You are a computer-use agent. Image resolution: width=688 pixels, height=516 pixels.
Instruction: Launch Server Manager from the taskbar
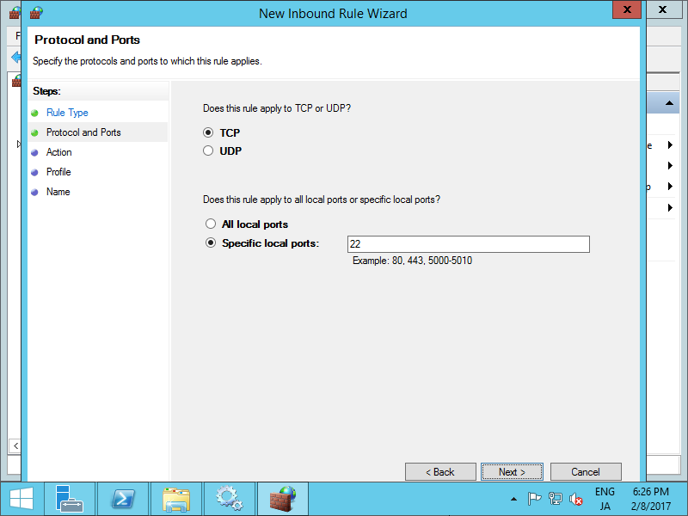(70, 499)
